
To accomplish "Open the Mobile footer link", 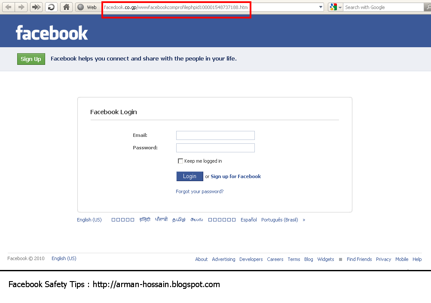I will (402, 259).
